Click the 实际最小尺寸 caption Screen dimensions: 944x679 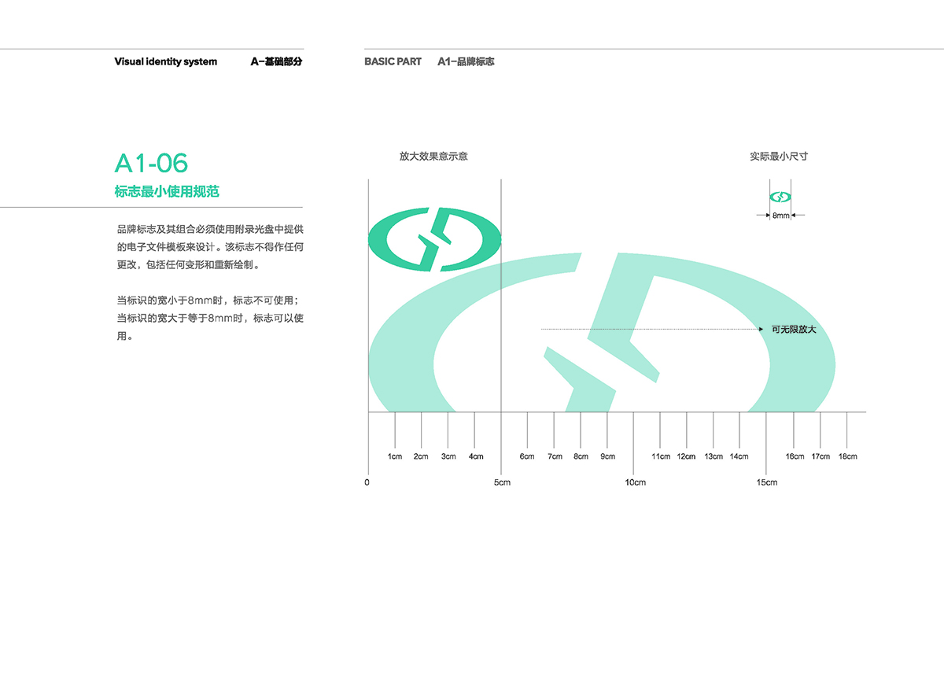pyautogui.click(x=779, y=157)
